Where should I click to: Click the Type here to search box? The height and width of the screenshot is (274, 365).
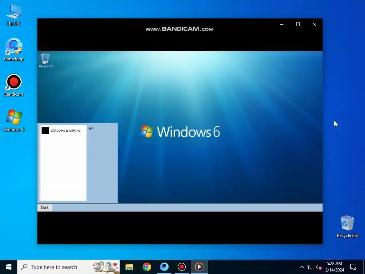coord(68,267)
